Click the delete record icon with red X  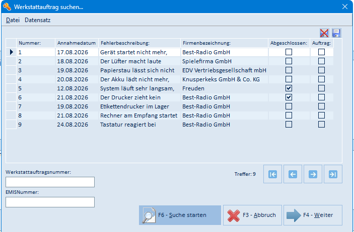coord(324,33)
